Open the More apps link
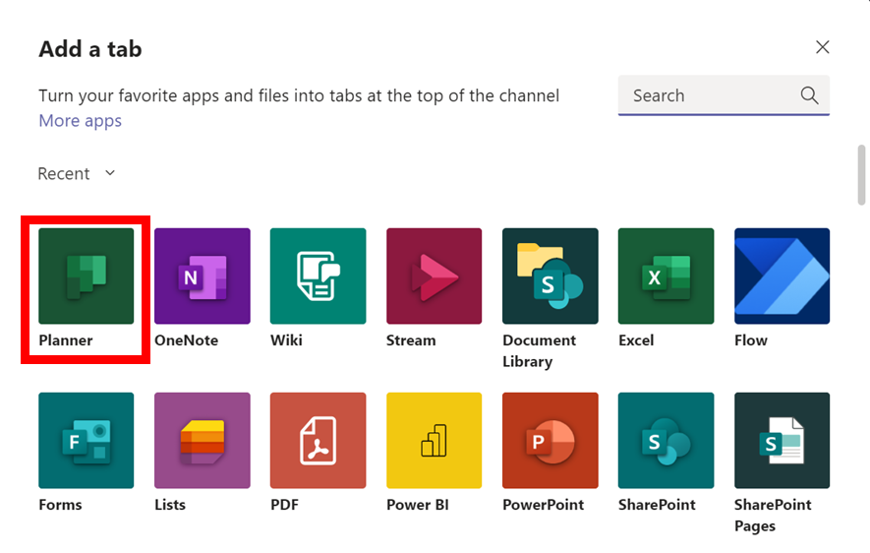 pyautogui.click(x=80, y=121)
